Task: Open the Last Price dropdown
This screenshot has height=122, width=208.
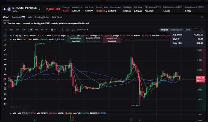Action: coord(83,30)
